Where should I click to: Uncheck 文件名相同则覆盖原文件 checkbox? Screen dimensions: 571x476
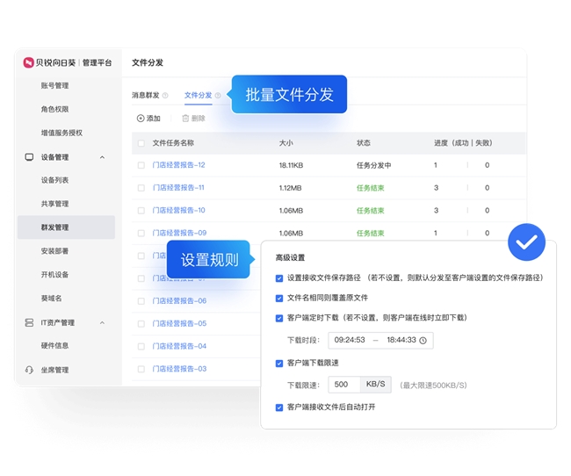click(278, 298)
